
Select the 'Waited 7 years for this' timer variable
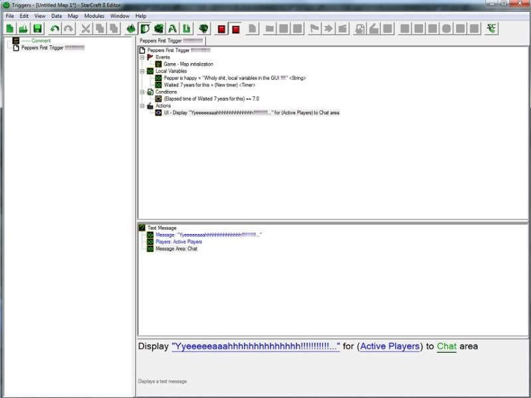point(209,85)
